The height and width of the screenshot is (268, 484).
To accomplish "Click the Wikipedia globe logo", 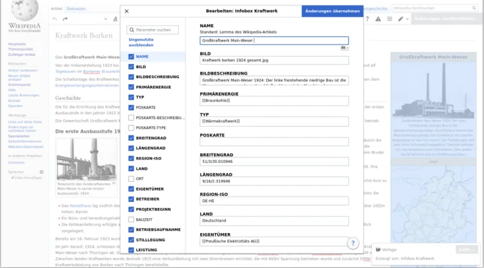I will (x=25, y=10).
